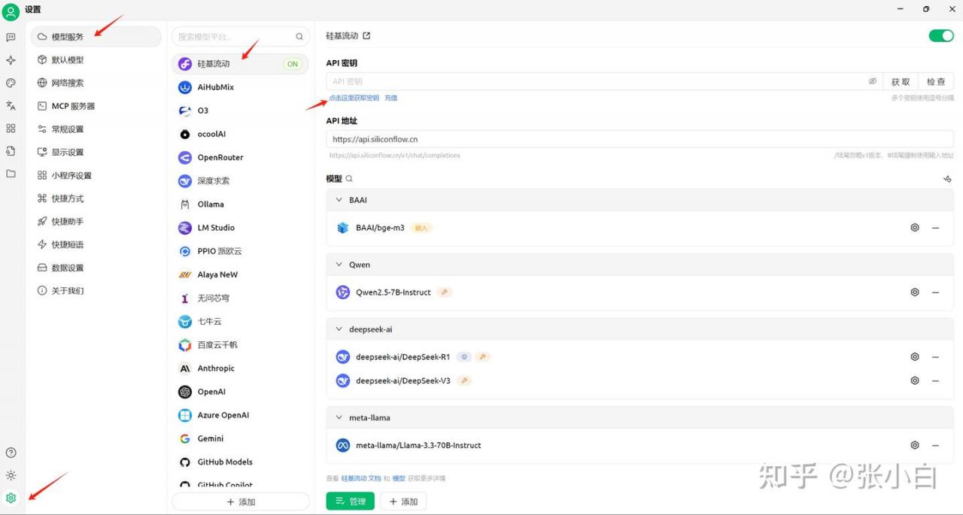Open the translate sidebar icon
Screen dimensions: 963x515
coord(11,105)
